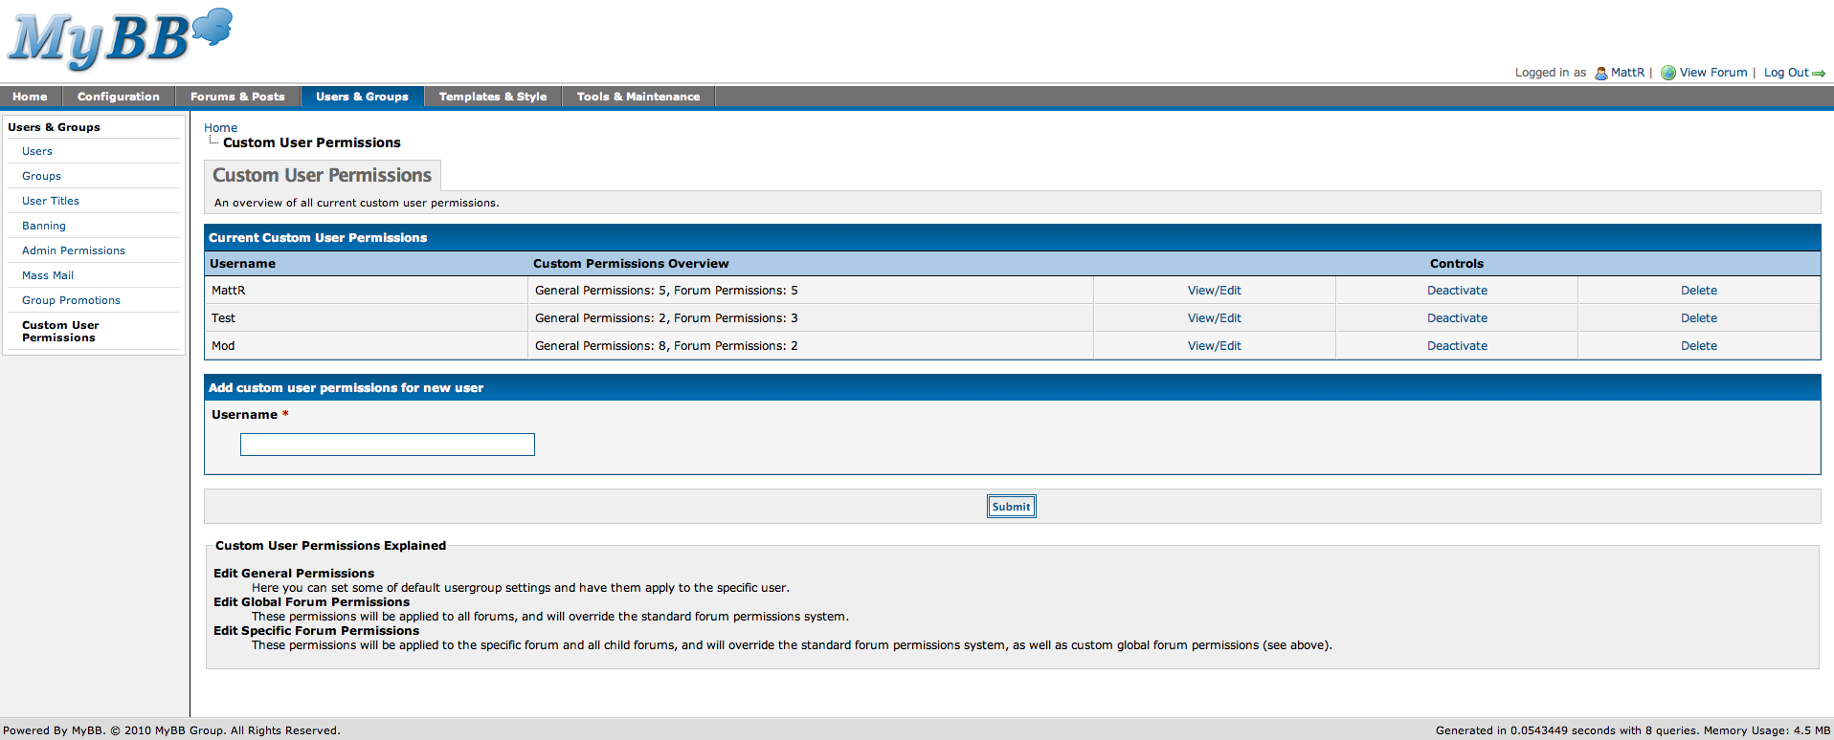The height and width of the screenshot is (740, 1834).
Task: Click the user icon beside MattR
Action: click(1600, 73)
